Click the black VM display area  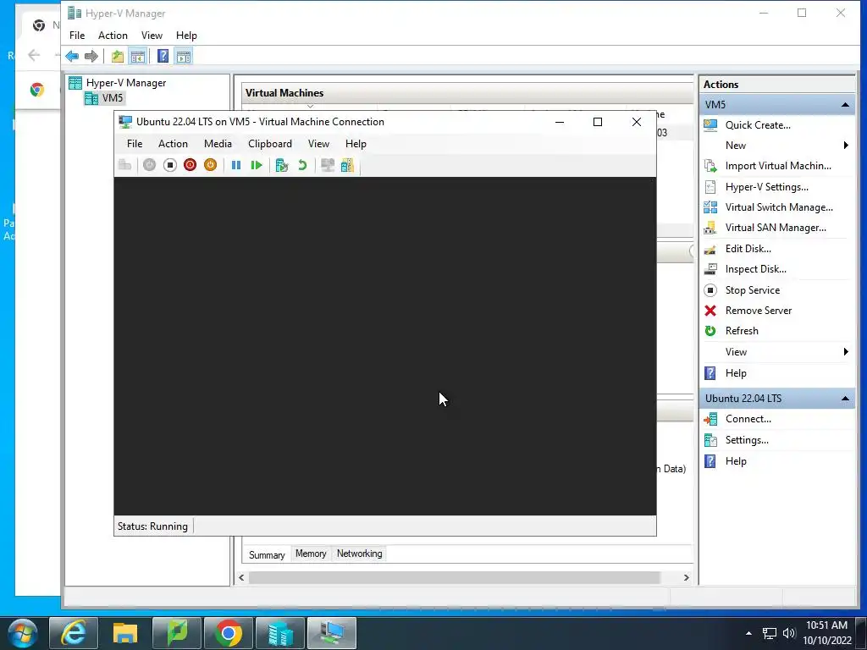pos(385,346)
